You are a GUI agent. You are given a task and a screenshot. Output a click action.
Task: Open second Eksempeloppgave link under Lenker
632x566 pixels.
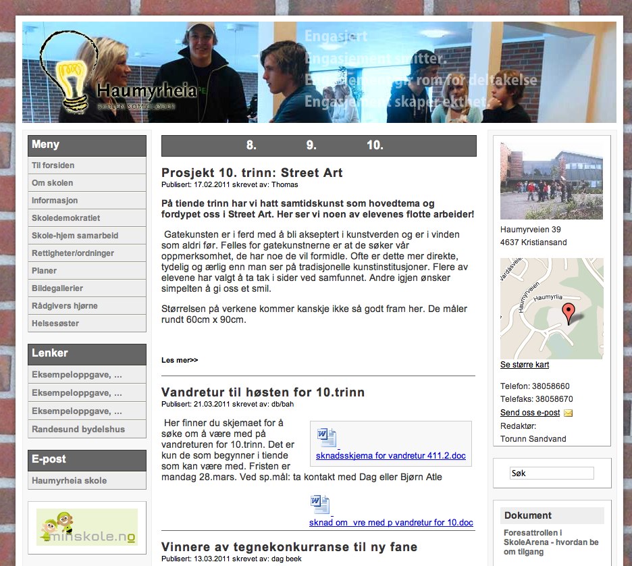87,392
